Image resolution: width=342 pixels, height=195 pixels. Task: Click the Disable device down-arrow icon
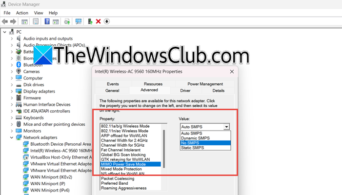pyautogui.click(x=107, y=21)
